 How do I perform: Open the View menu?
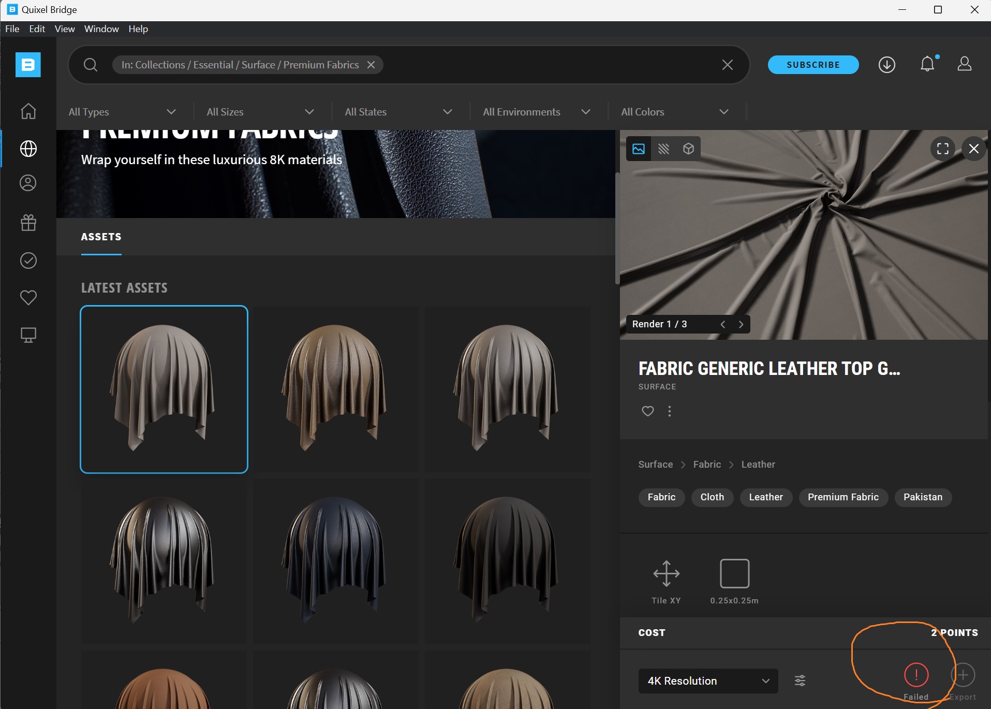(x=65, y=29)
